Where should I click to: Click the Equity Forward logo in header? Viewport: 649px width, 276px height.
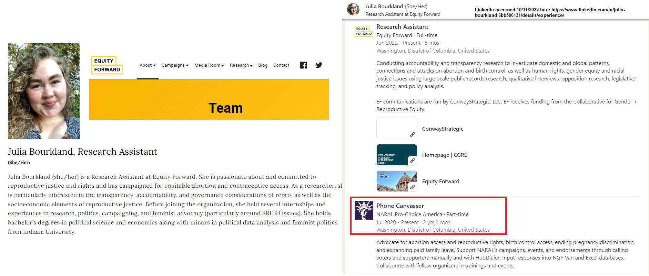point(107,65)
